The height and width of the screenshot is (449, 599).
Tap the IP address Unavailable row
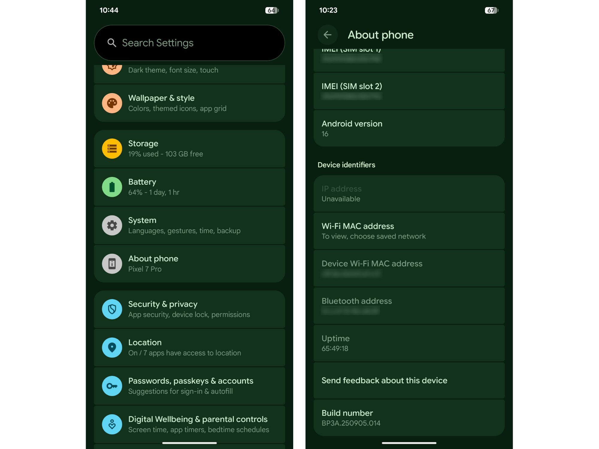(409, 193)
